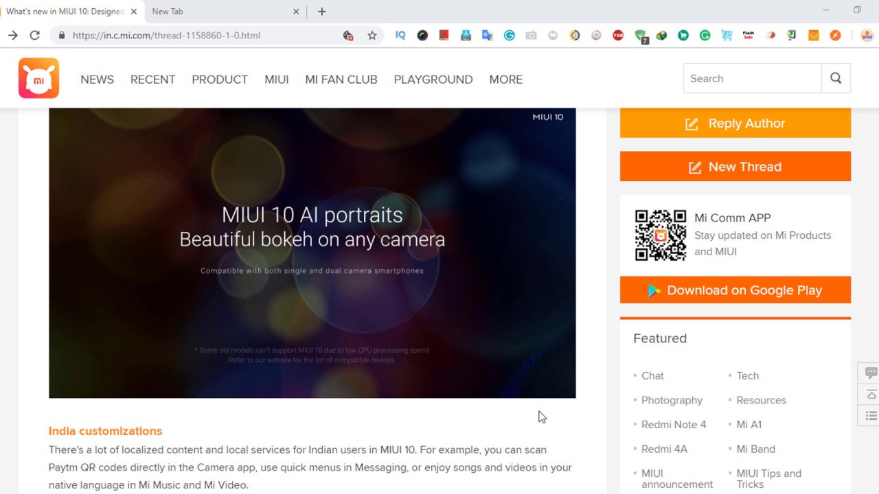Go to the PRODUCT section
Viewport: 879px width, 494px height.
220,80
